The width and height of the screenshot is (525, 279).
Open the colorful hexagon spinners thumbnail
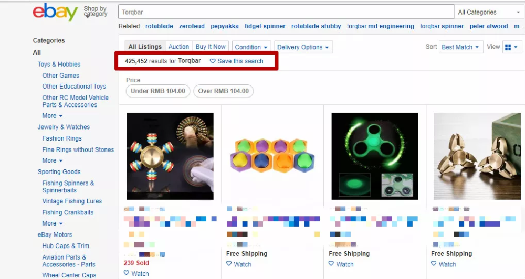272,156
